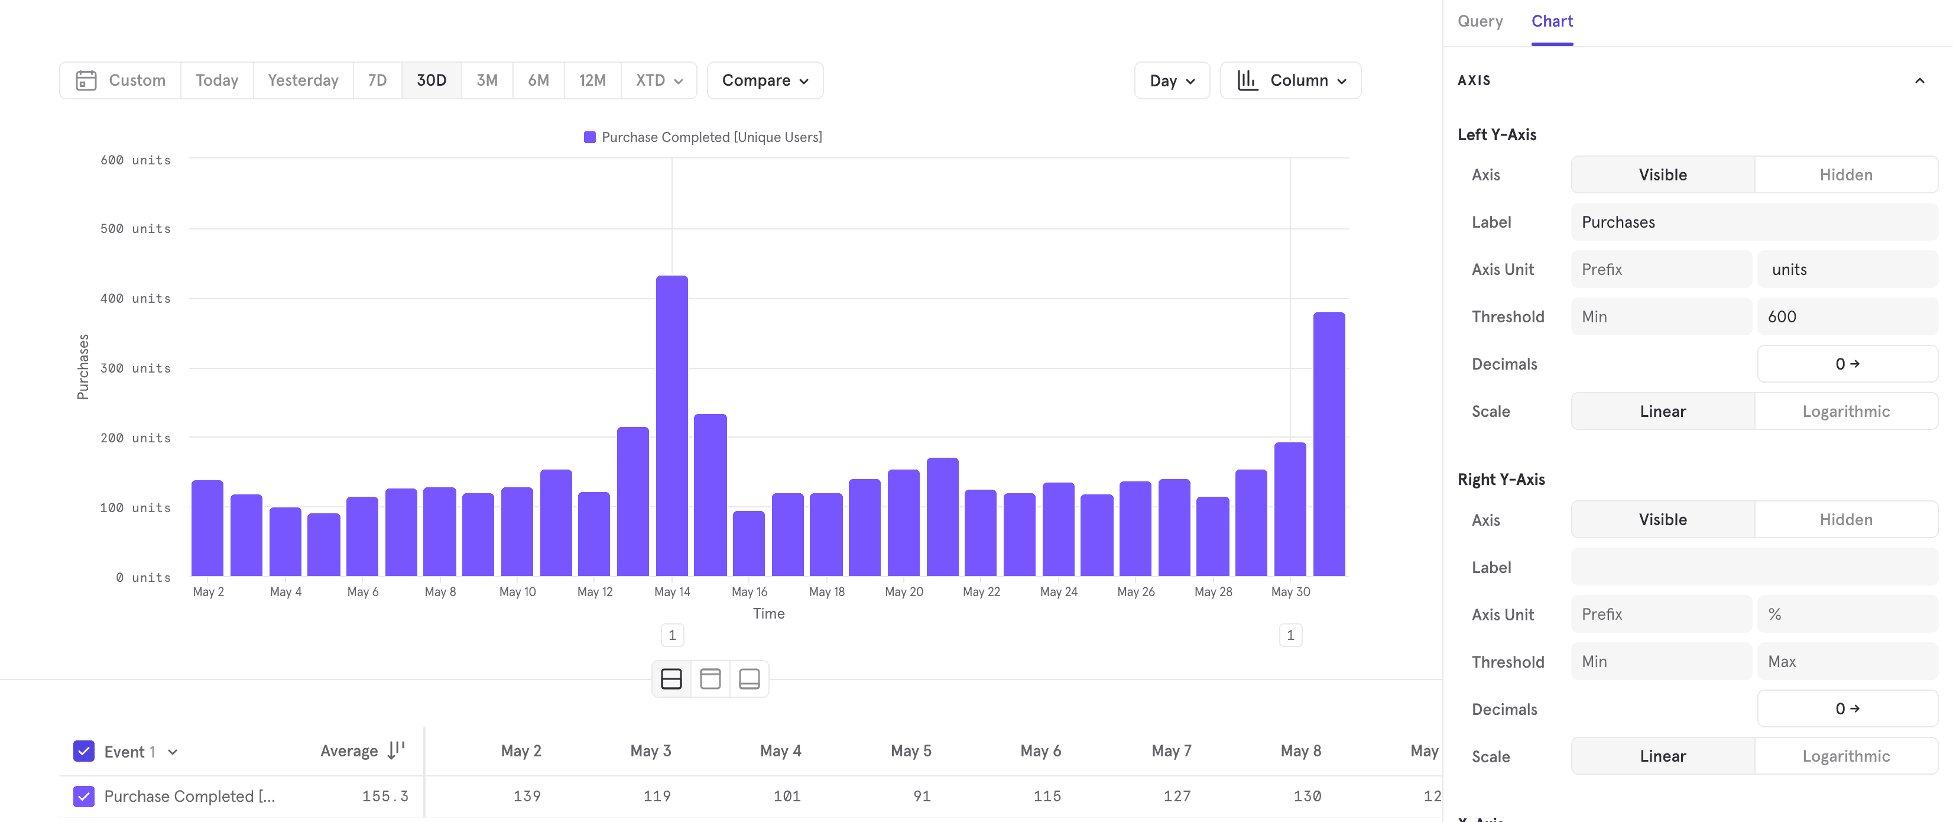Collapse the AXIS section chevron
The width and height of the screenshot is (1953, 822).
1919,80
